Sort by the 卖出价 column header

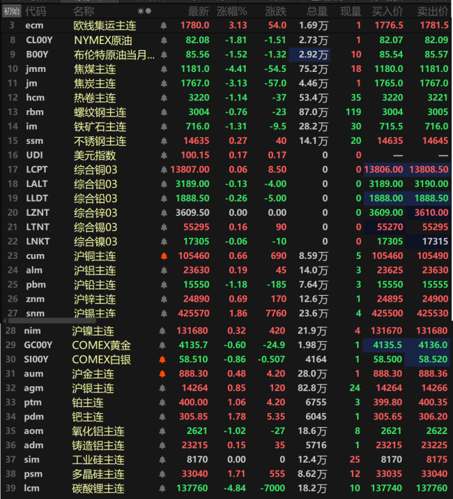click(x=433, y=11)
